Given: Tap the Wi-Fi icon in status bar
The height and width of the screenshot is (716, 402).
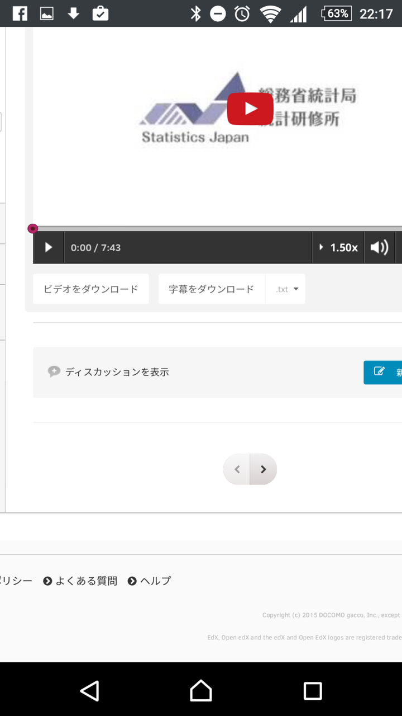Looking at the screenshot, I should (270, 13).
